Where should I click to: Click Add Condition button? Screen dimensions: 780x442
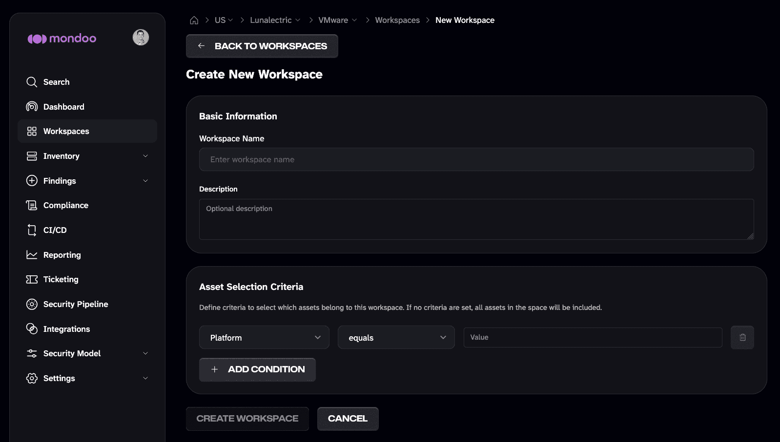(x=257, y=369)
